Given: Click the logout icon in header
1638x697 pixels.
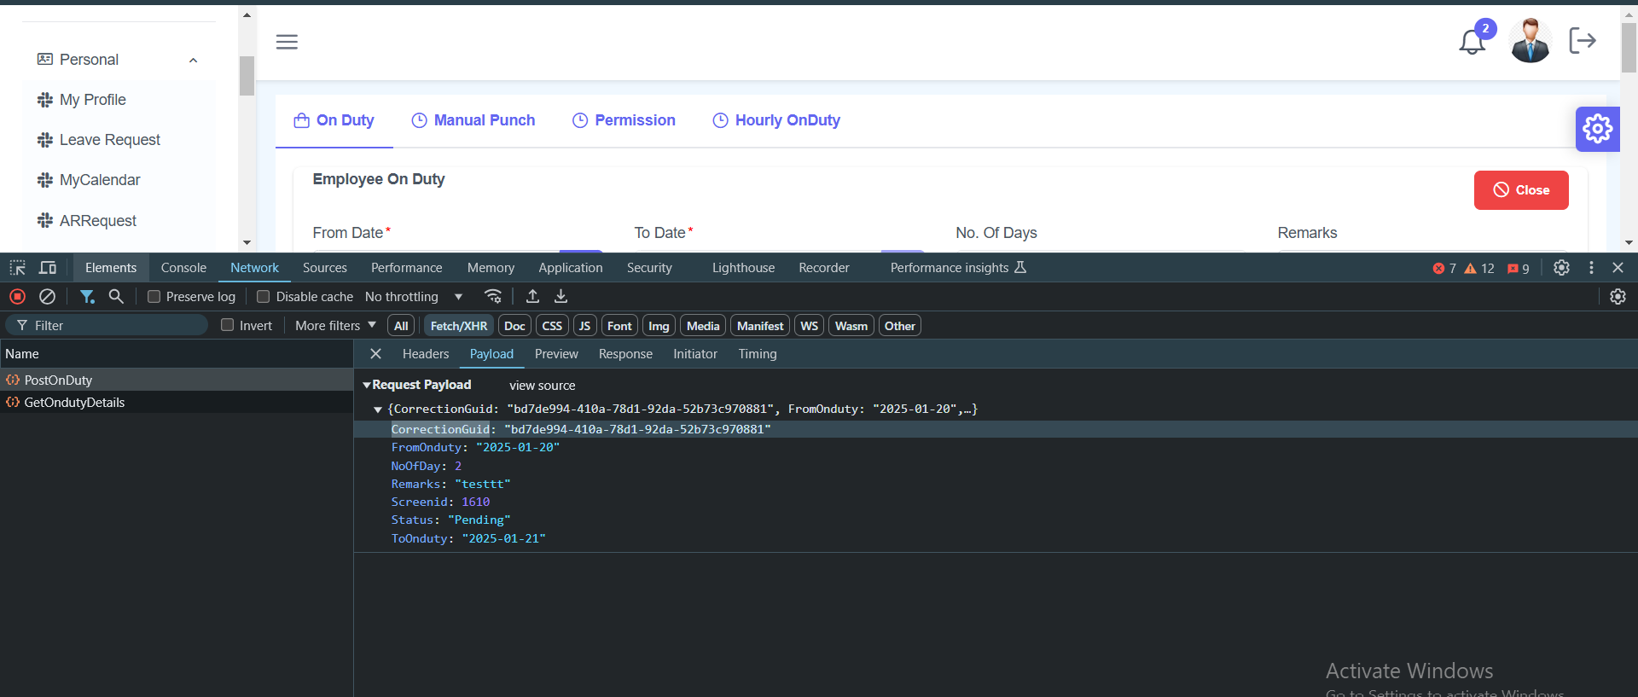Looking at the screenshot, I should coord(1582,40).
